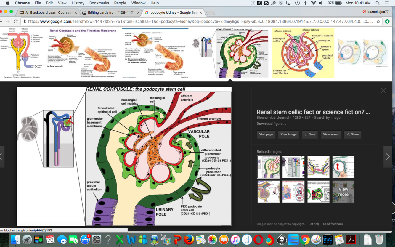Open AirPlay display menu
The height and width of the screenshot is (247, 395).
289,3
